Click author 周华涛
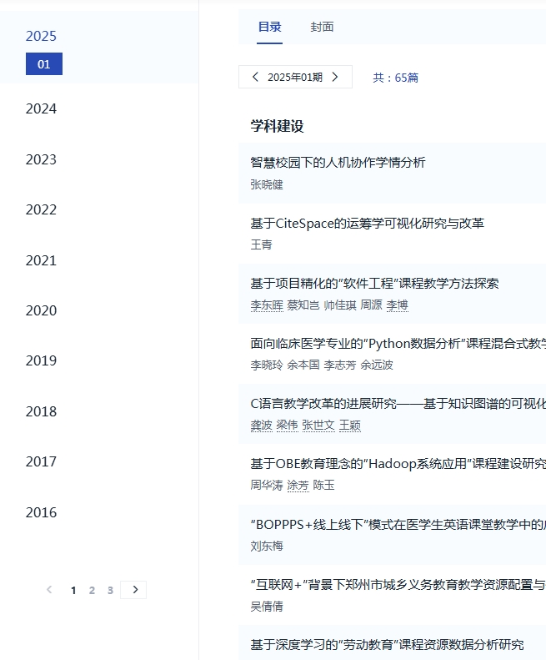Screen dimensions: 546x660 [x=267, y=486]
